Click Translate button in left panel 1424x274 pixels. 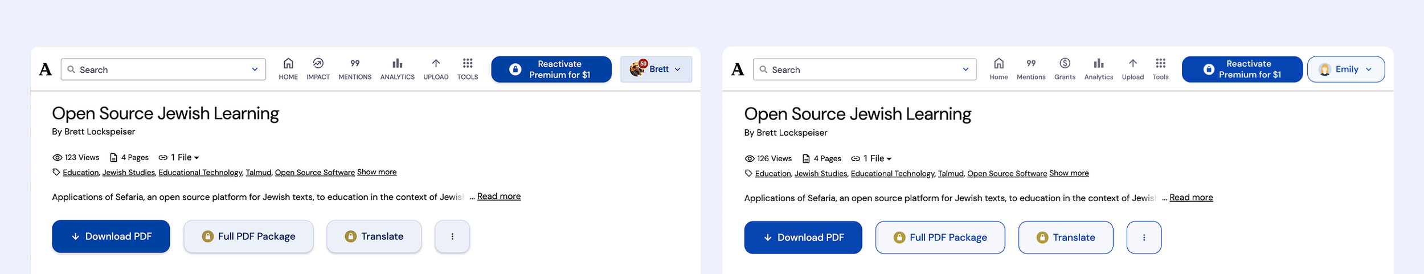click(x=374, y=236)
